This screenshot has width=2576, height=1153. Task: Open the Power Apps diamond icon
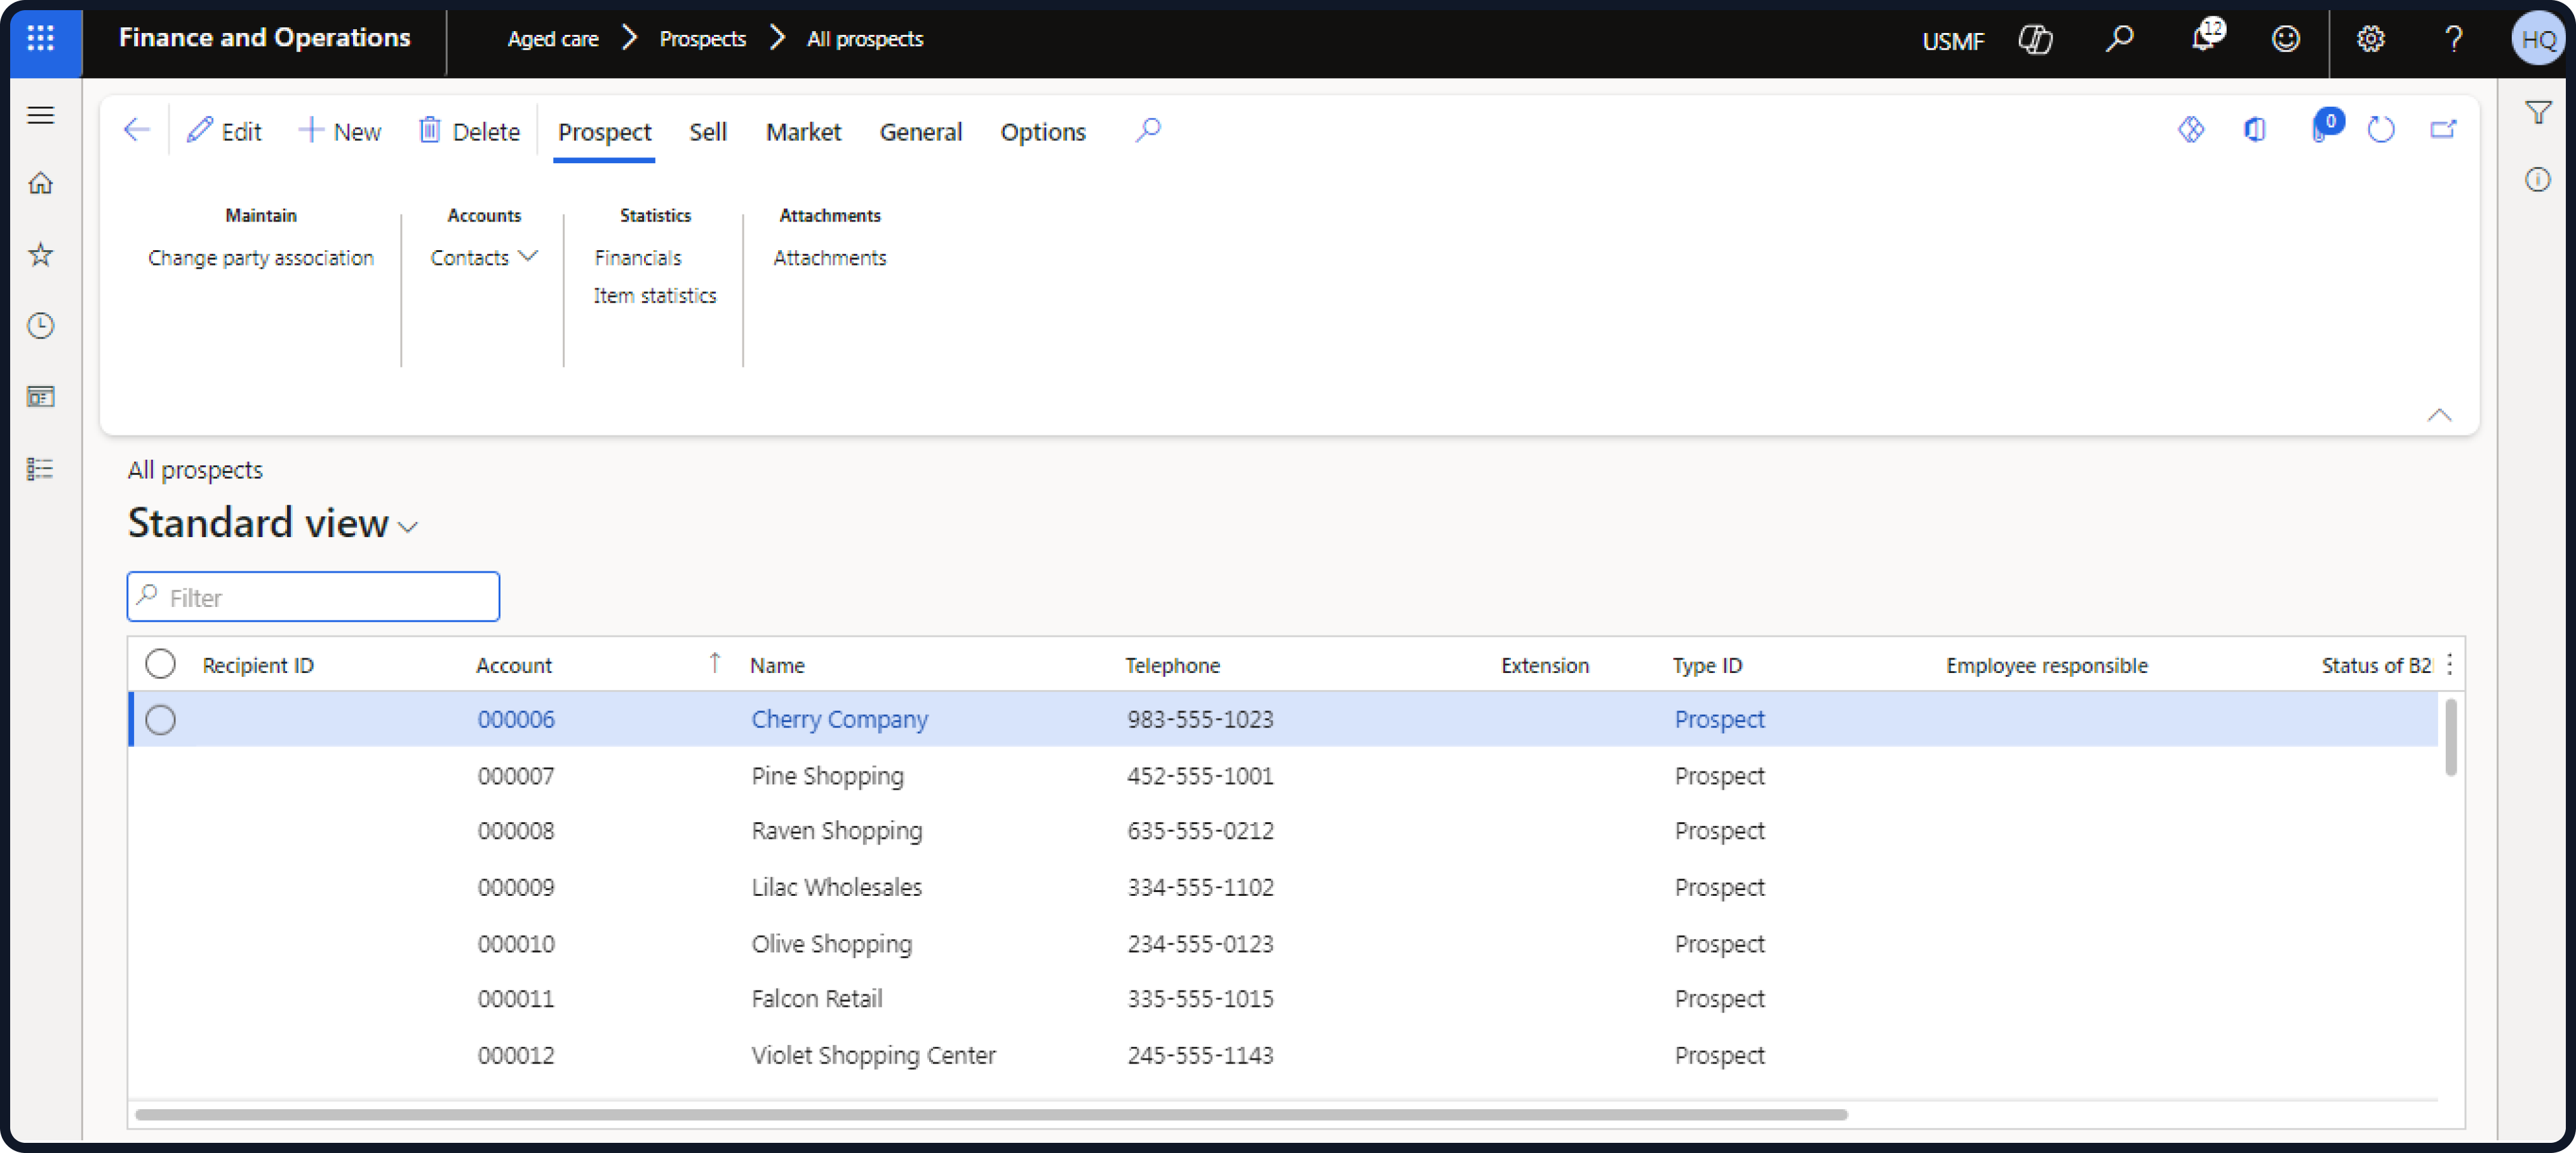(x=2190, y=130)
